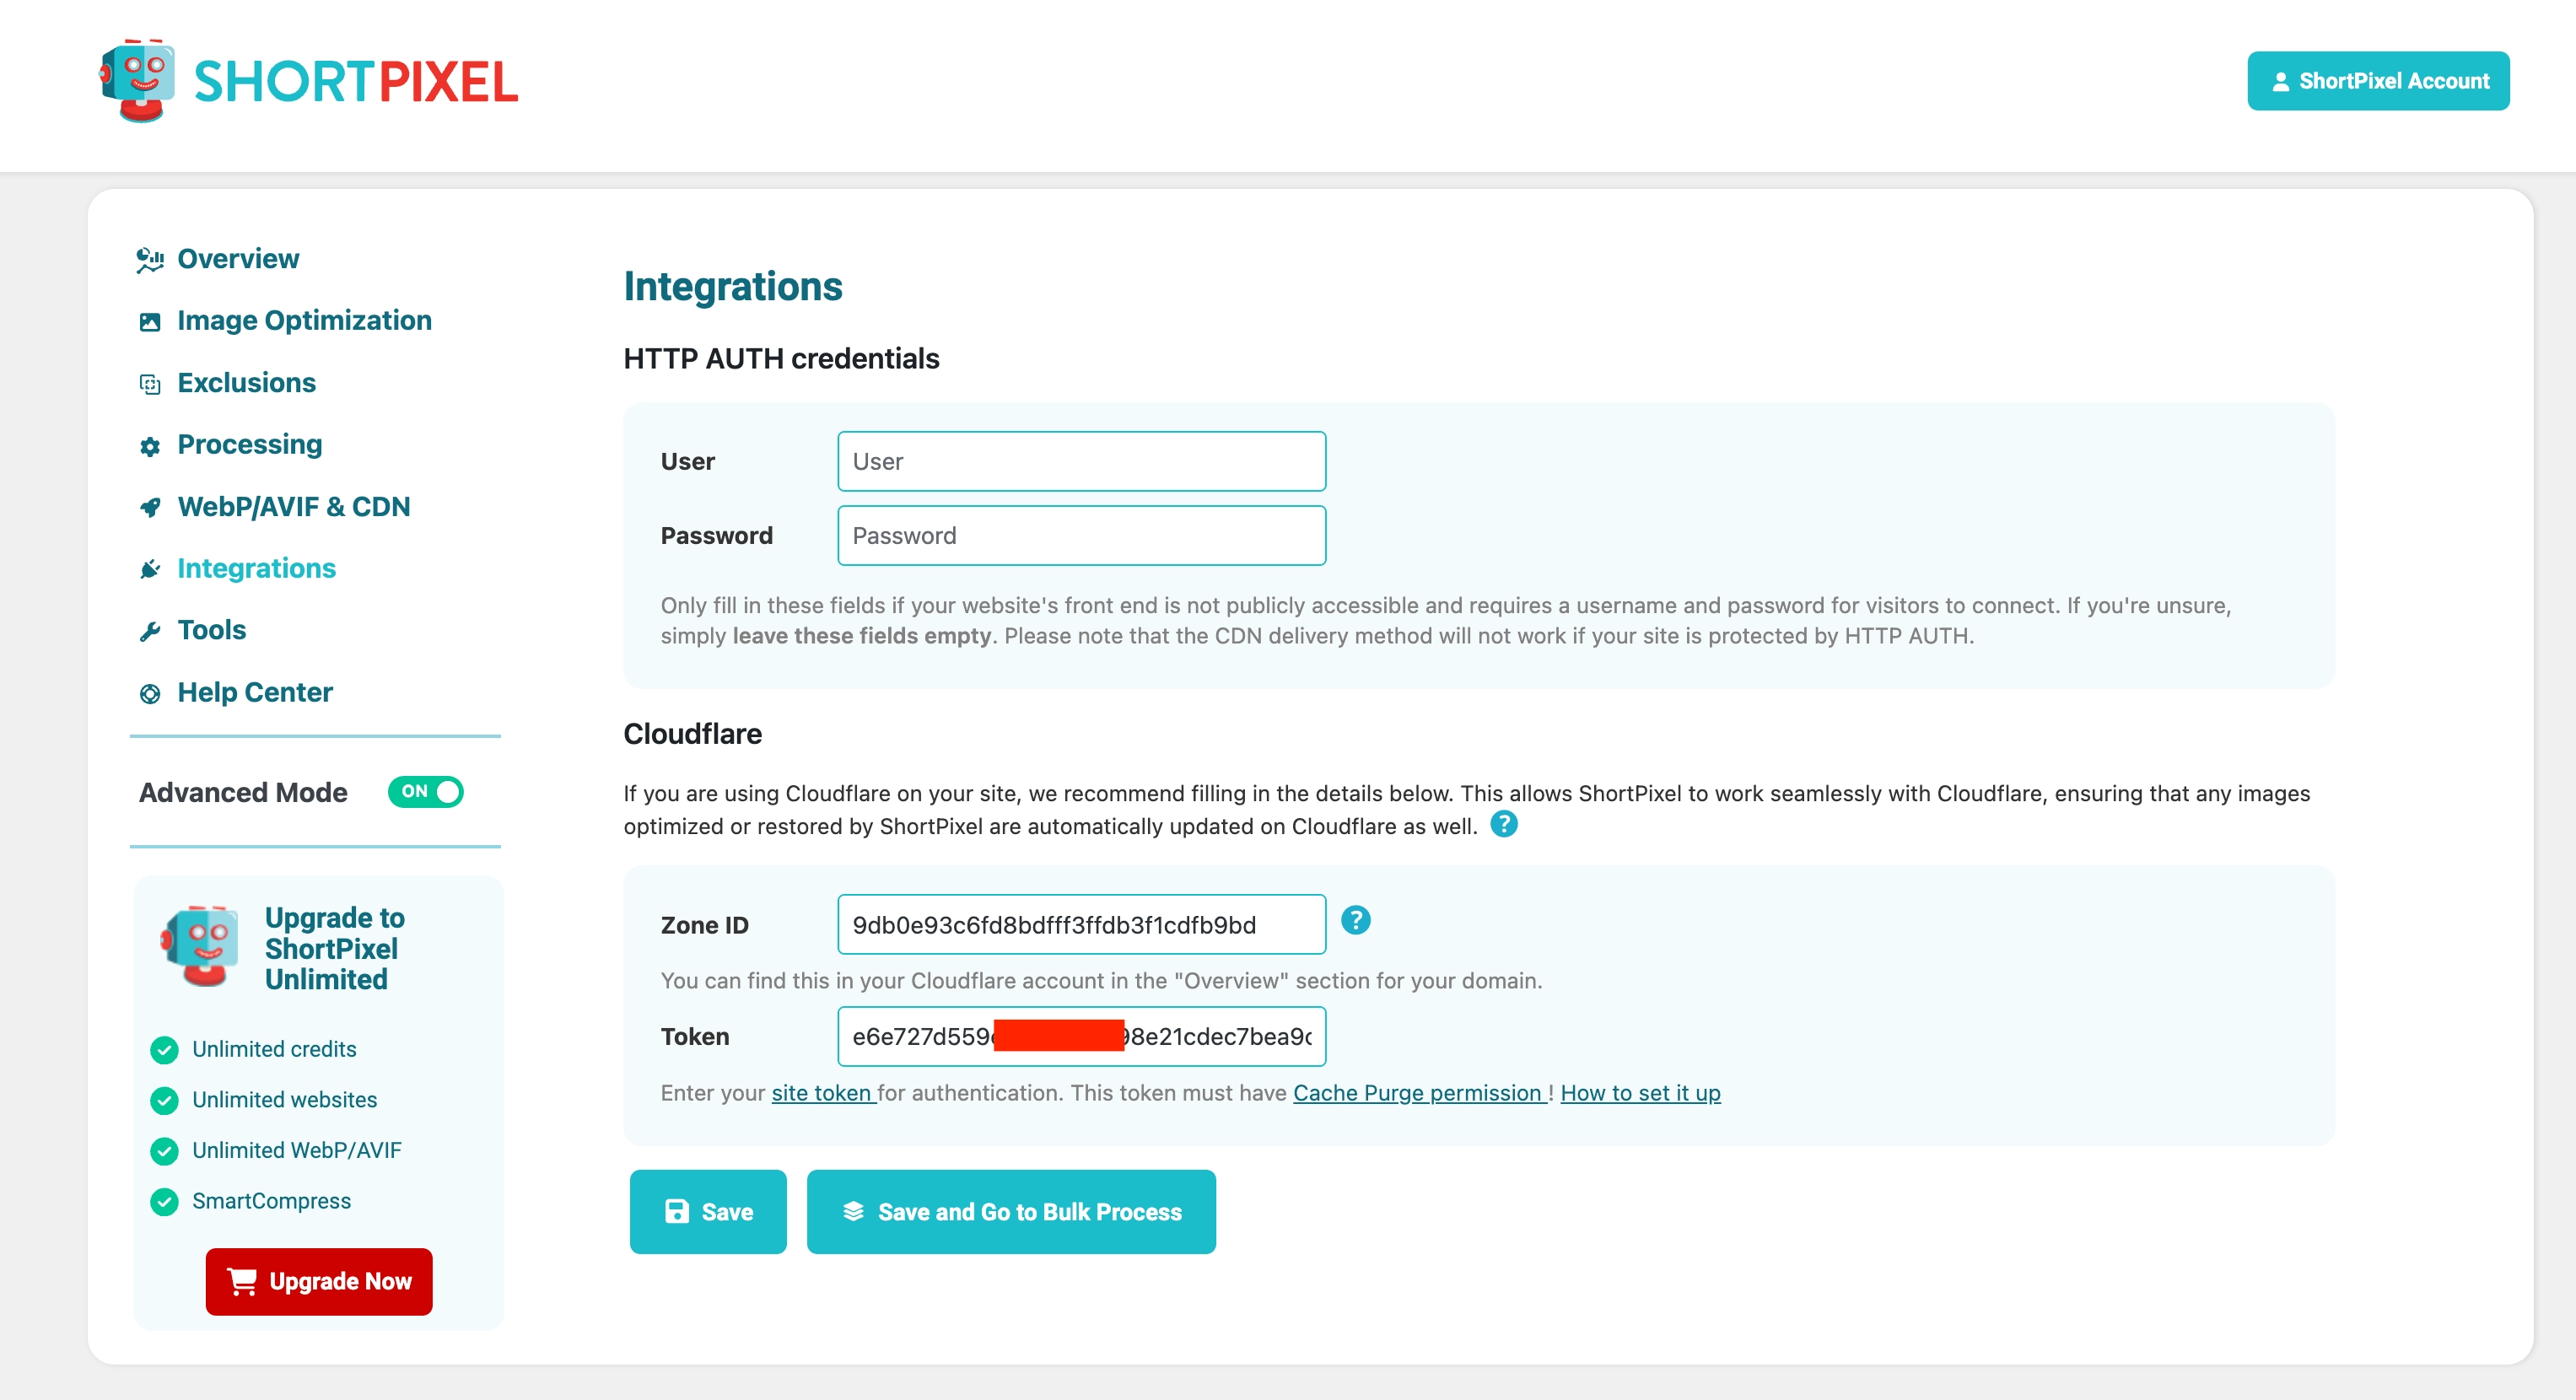This screenshot has height=1400, width=2576.
Task: Click the 'leave these fields empty' bold text
Action: [x=861, y=636]
